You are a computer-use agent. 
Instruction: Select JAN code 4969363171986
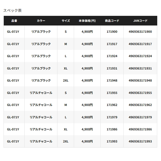[x=140, y=129]
